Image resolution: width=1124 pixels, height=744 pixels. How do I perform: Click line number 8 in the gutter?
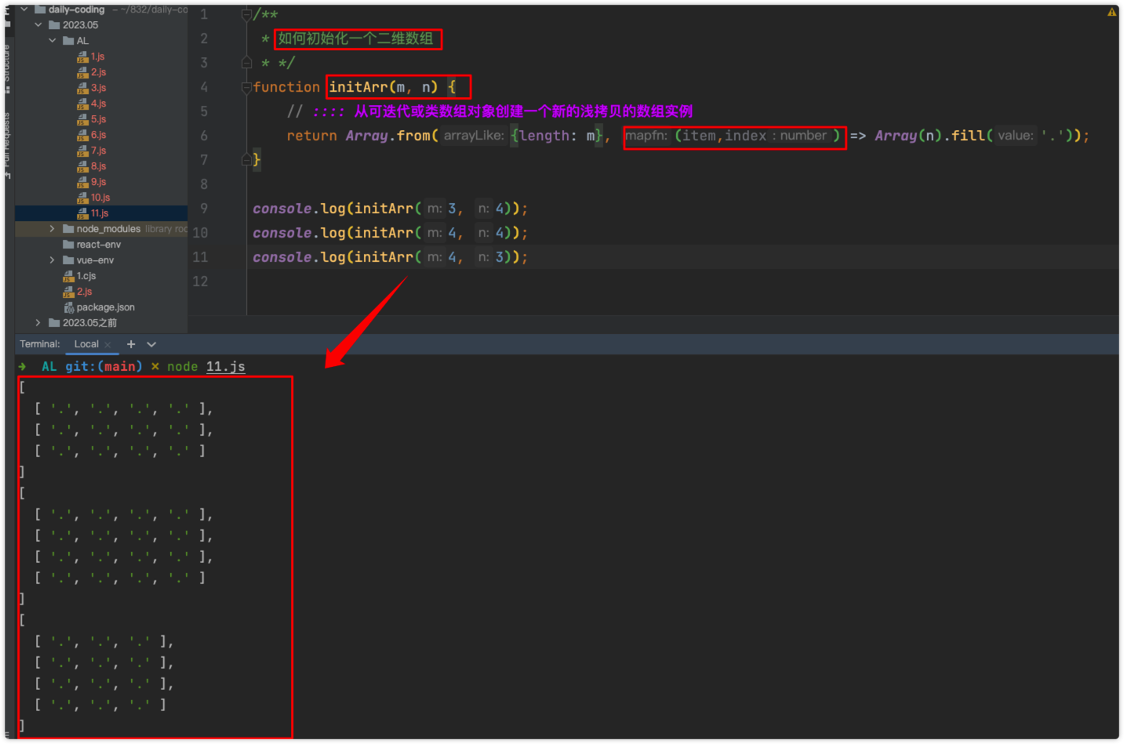(x=204, y=184)
